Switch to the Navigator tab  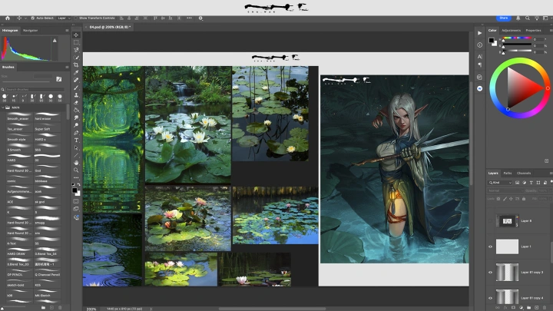(x=30, y=31)
